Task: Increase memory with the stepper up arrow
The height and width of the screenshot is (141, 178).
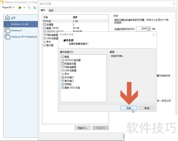Action: [x=149, y=28]
